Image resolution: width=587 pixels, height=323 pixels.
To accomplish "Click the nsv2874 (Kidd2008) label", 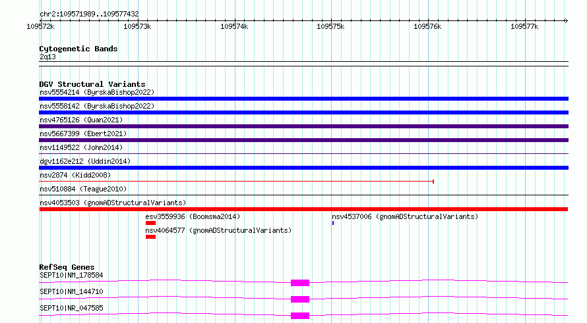I will click(x=75, y=175).
